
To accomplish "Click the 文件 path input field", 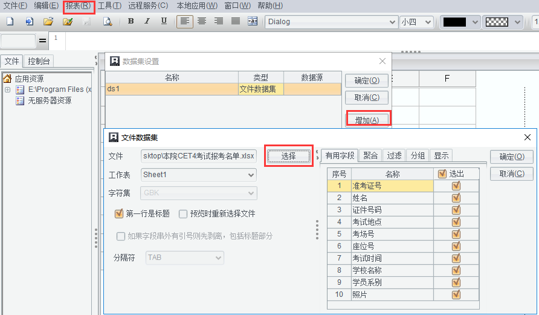I will (199, 156).
